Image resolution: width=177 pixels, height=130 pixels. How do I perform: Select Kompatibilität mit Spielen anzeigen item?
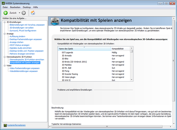tap(25, 63)
